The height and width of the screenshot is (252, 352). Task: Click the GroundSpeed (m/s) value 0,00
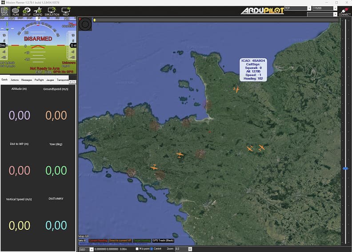click(x=56, y=116)
